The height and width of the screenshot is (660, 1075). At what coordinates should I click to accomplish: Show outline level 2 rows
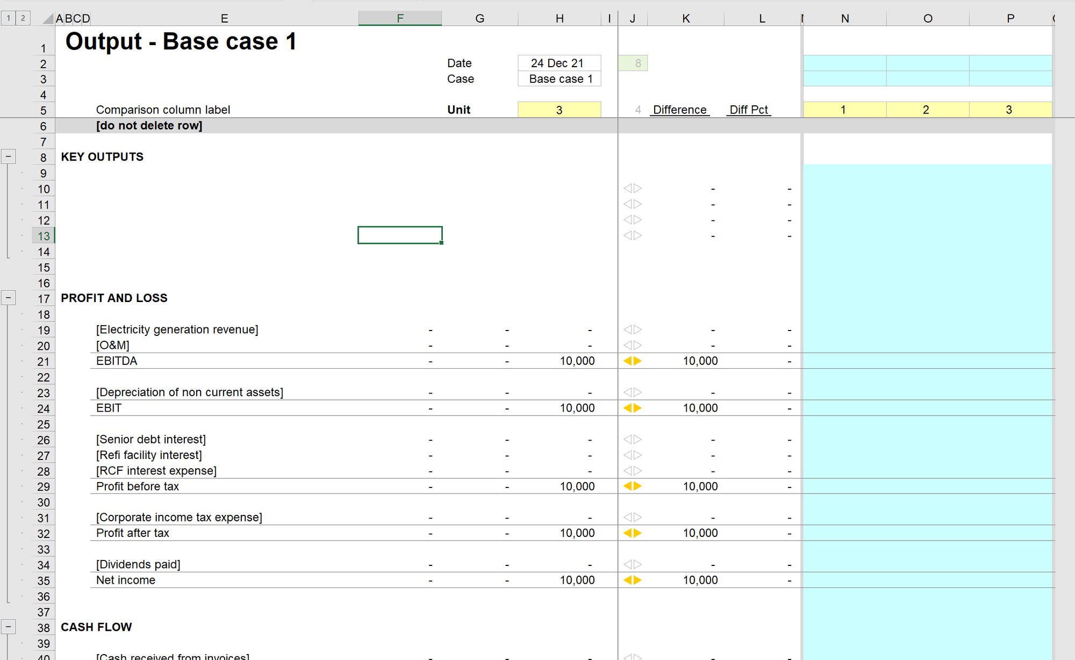[23, 18]
